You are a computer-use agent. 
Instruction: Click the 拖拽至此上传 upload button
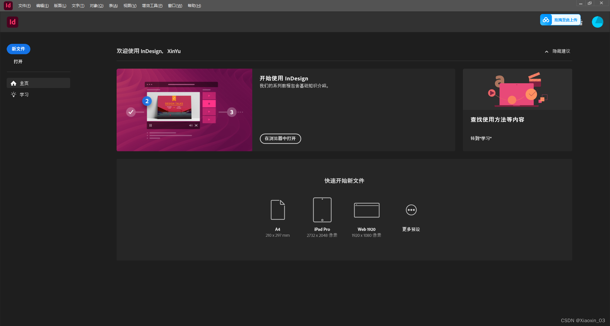[x=560, y=20]
